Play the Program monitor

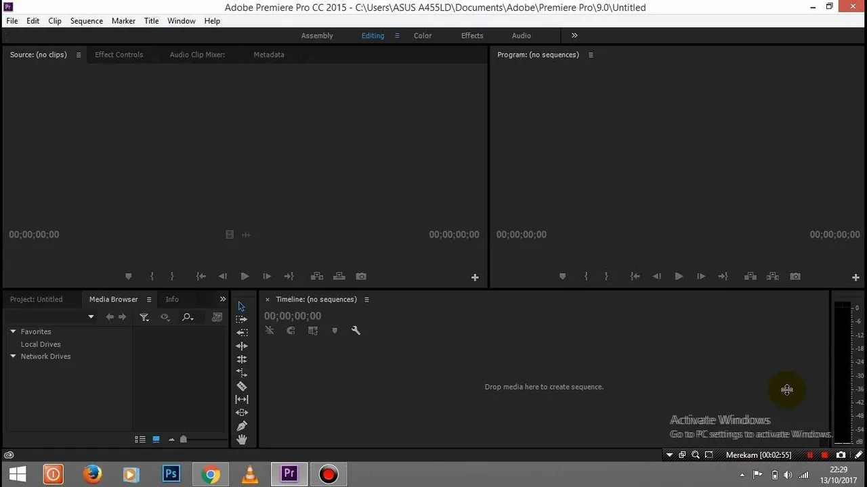click(x=679, y=276)
